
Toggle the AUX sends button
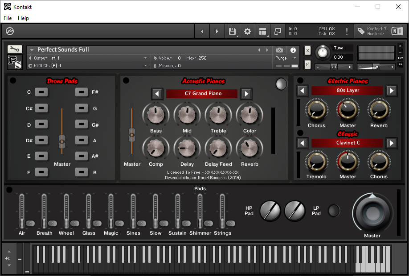pyautogui.click(x=401, y=58)
